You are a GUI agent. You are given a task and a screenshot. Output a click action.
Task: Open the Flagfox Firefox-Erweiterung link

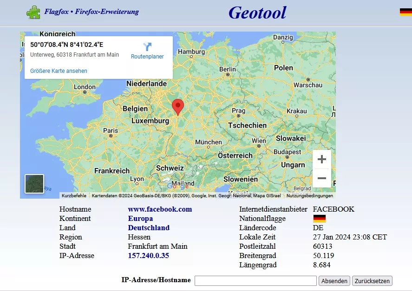click(92, 12)
